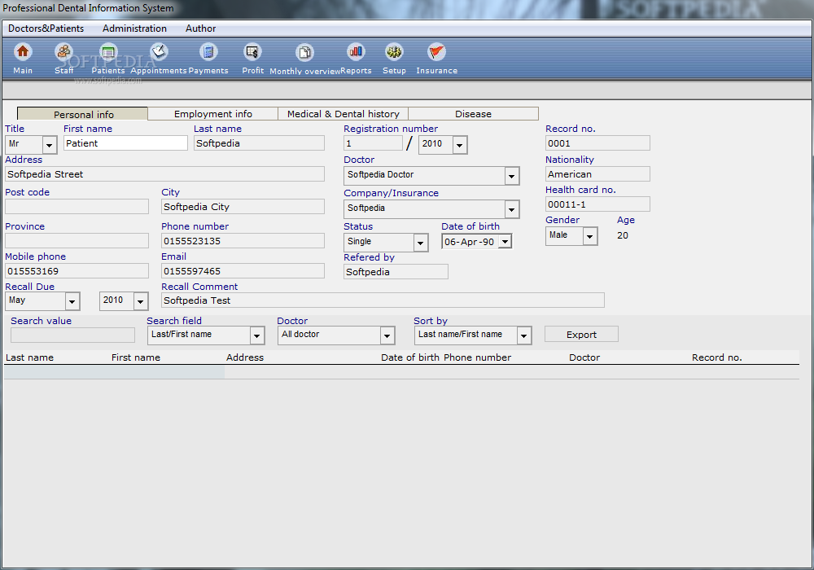Expand the Recall Due year dropdown
The image size is (814, 570).
pos(140,301)
